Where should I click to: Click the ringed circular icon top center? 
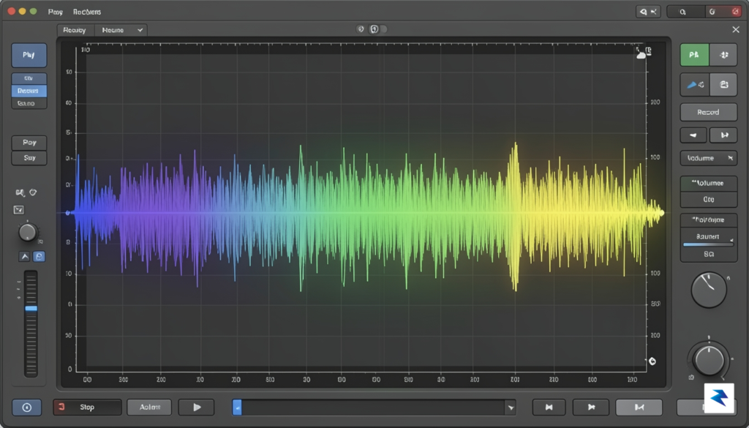coord(374,29)
